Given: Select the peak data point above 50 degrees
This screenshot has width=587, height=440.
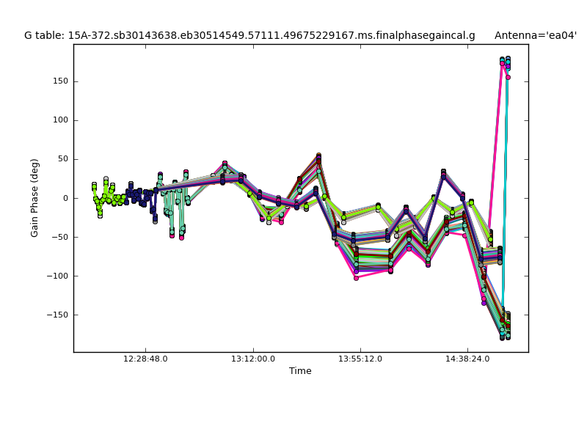Looking at the screenshot, I should pos(318,155).
